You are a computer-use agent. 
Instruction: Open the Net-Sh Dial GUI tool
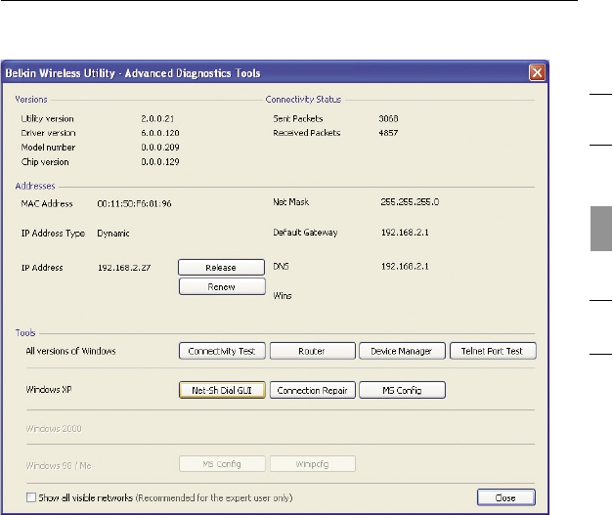[221, 390]
